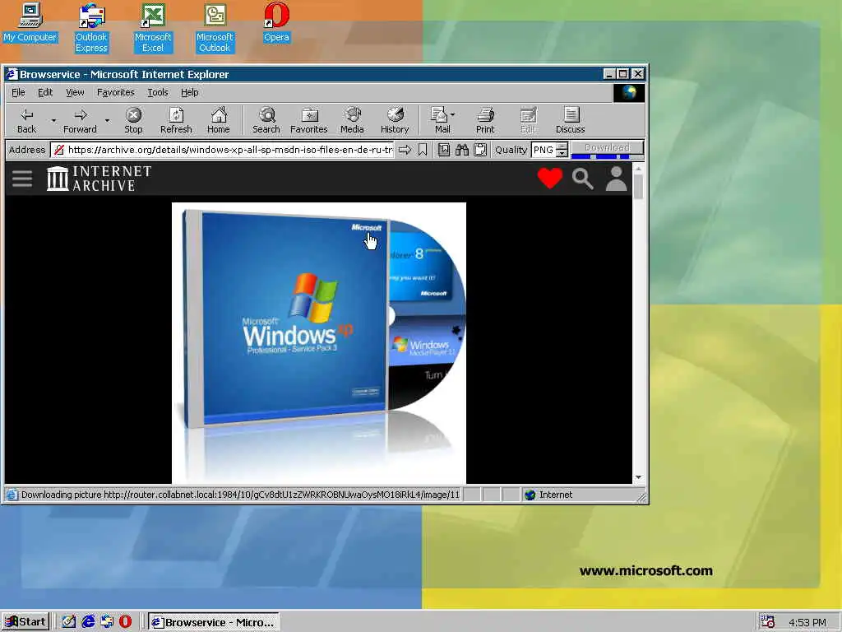
Task: Open the Help menu
Action: point(190,92)
